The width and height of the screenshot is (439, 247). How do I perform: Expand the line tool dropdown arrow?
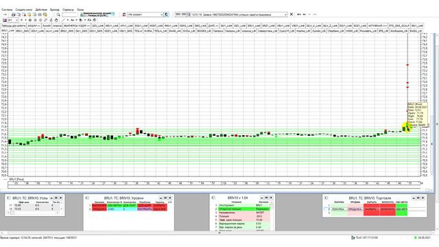(x=67, y=20)
